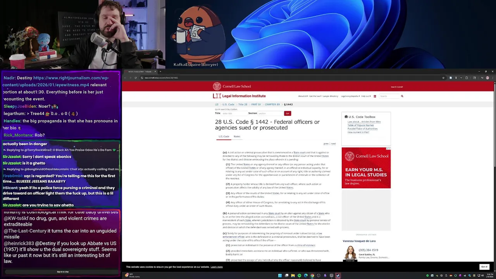Open File Explorer from the taskbar
Image resolution: width=496 pixels, height=279 pixels.
[x=293, y=276]
